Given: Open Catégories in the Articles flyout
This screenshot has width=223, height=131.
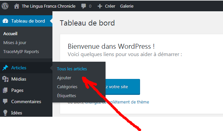Looking at the screenshot, I should point(67,87).
